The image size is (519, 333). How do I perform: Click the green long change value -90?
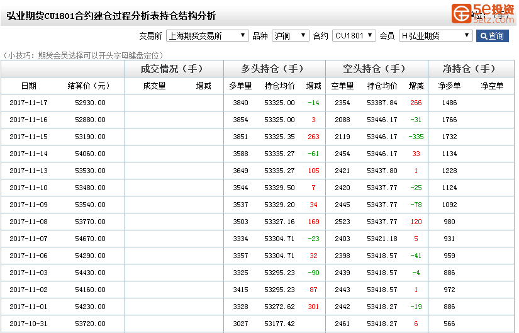point(313,273)
